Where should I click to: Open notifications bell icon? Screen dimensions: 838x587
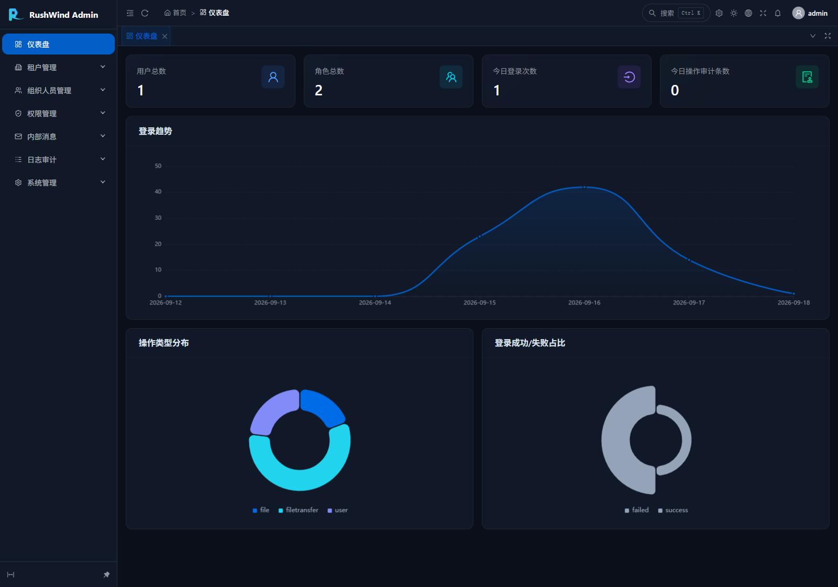778,13
